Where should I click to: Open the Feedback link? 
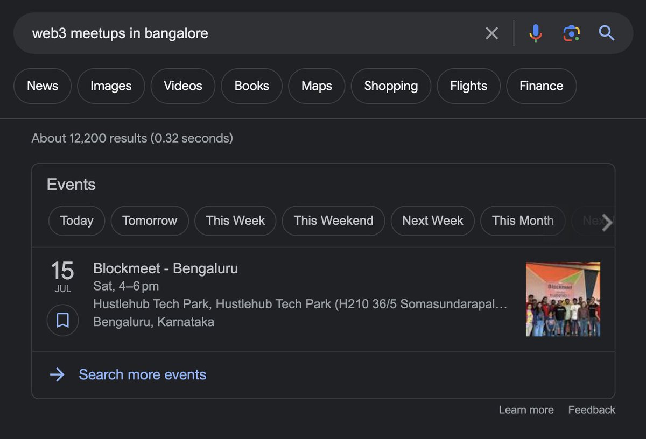click(591, 409)
